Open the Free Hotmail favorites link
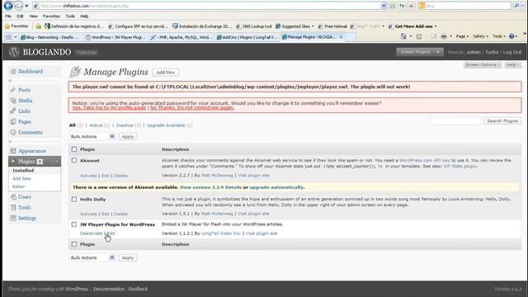This screenshot has width=528, height=297. [x=332, y=26]
